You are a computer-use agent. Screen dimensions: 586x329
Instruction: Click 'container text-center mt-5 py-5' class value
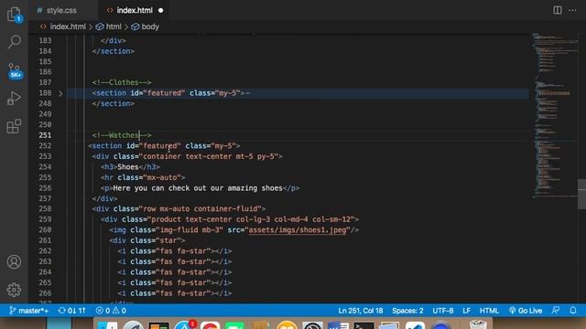211,156
